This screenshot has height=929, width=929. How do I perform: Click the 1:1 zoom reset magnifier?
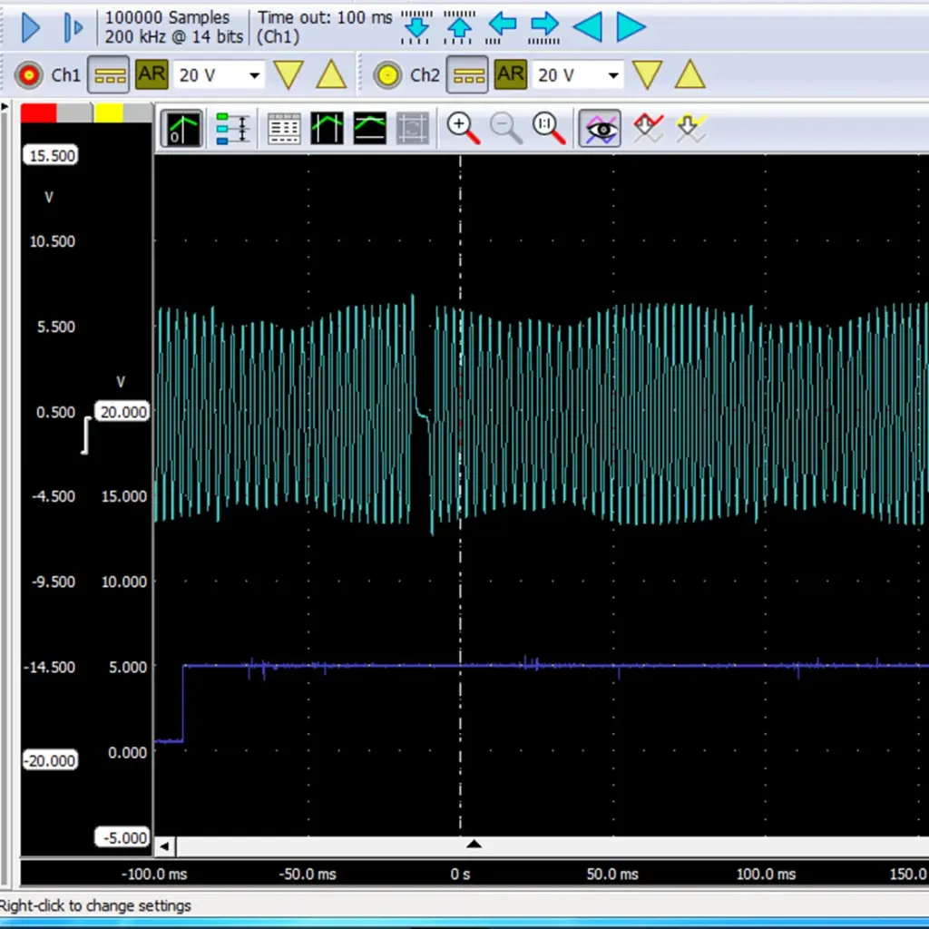click(x=549, y=129)
